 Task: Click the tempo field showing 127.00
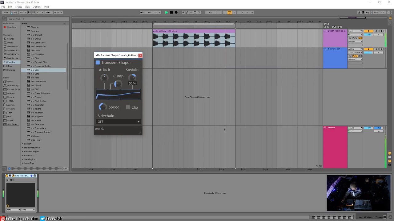[23, 12]
